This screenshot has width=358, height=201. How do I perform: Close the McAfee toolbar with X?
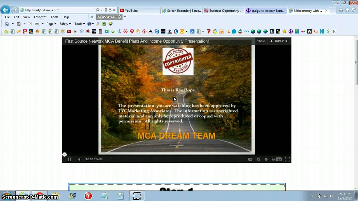pos(92,17)
